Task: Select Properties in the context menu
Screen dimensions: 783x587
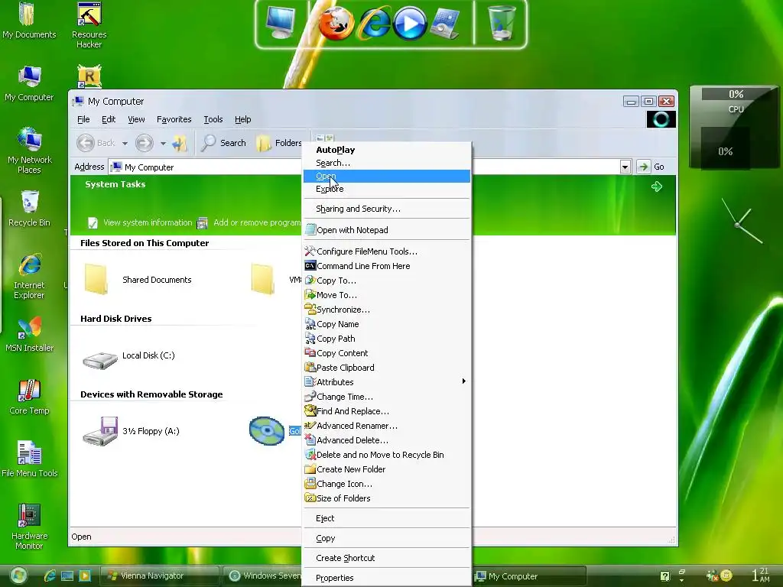Action: pyautogui.click(x=386, y=578)
